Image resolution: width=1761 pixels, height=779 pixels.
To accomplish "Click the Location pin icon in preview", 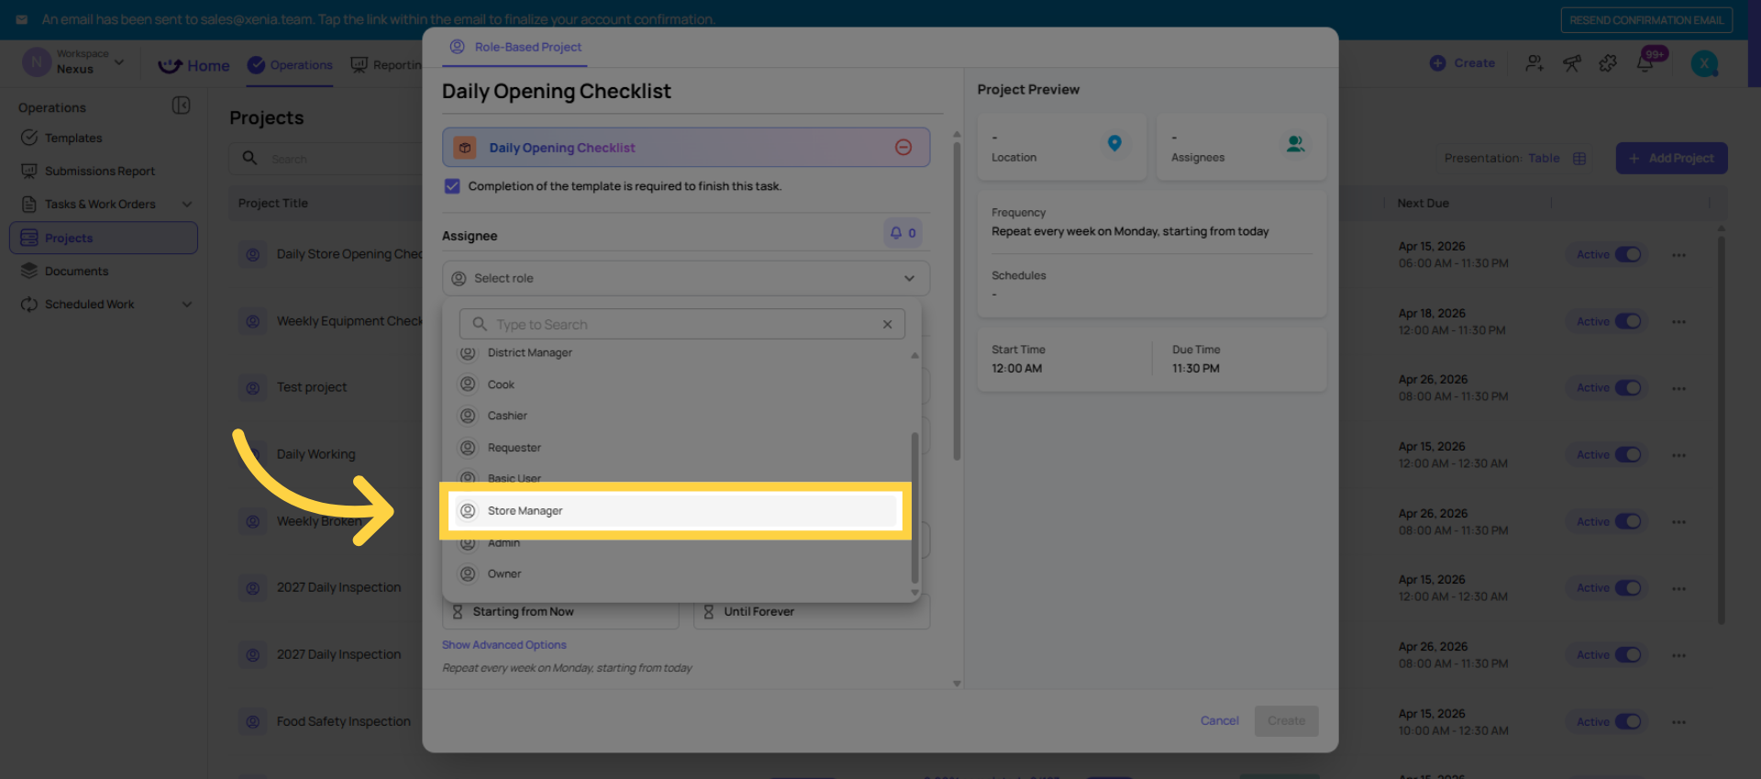I will (x=1114, y=143).
